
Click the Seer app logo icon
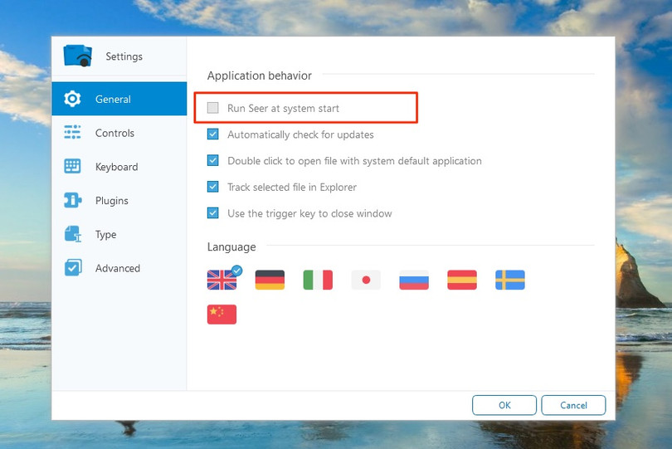tap(78, 56)
